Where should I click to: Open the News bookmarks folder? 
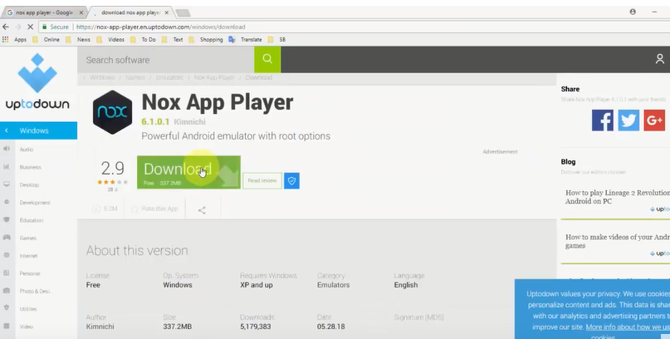(79, 39)
